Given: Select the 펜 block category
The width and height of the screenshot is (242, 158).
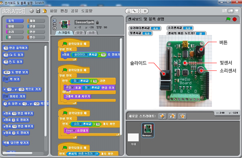Looking at the screenshot, I should point(15,37).
